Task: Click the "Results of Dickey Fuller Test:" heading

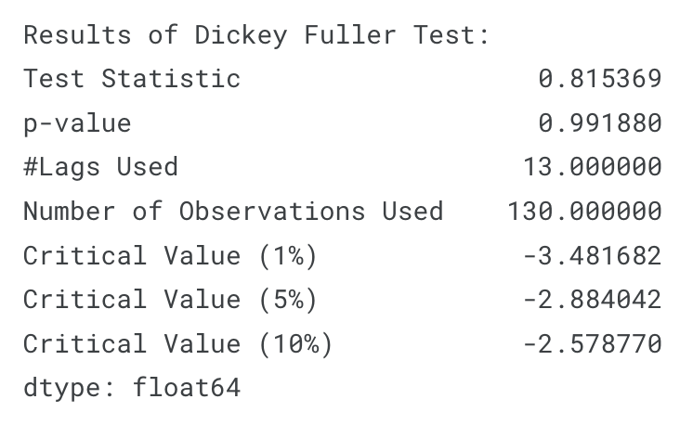Action: coord(255,35)
